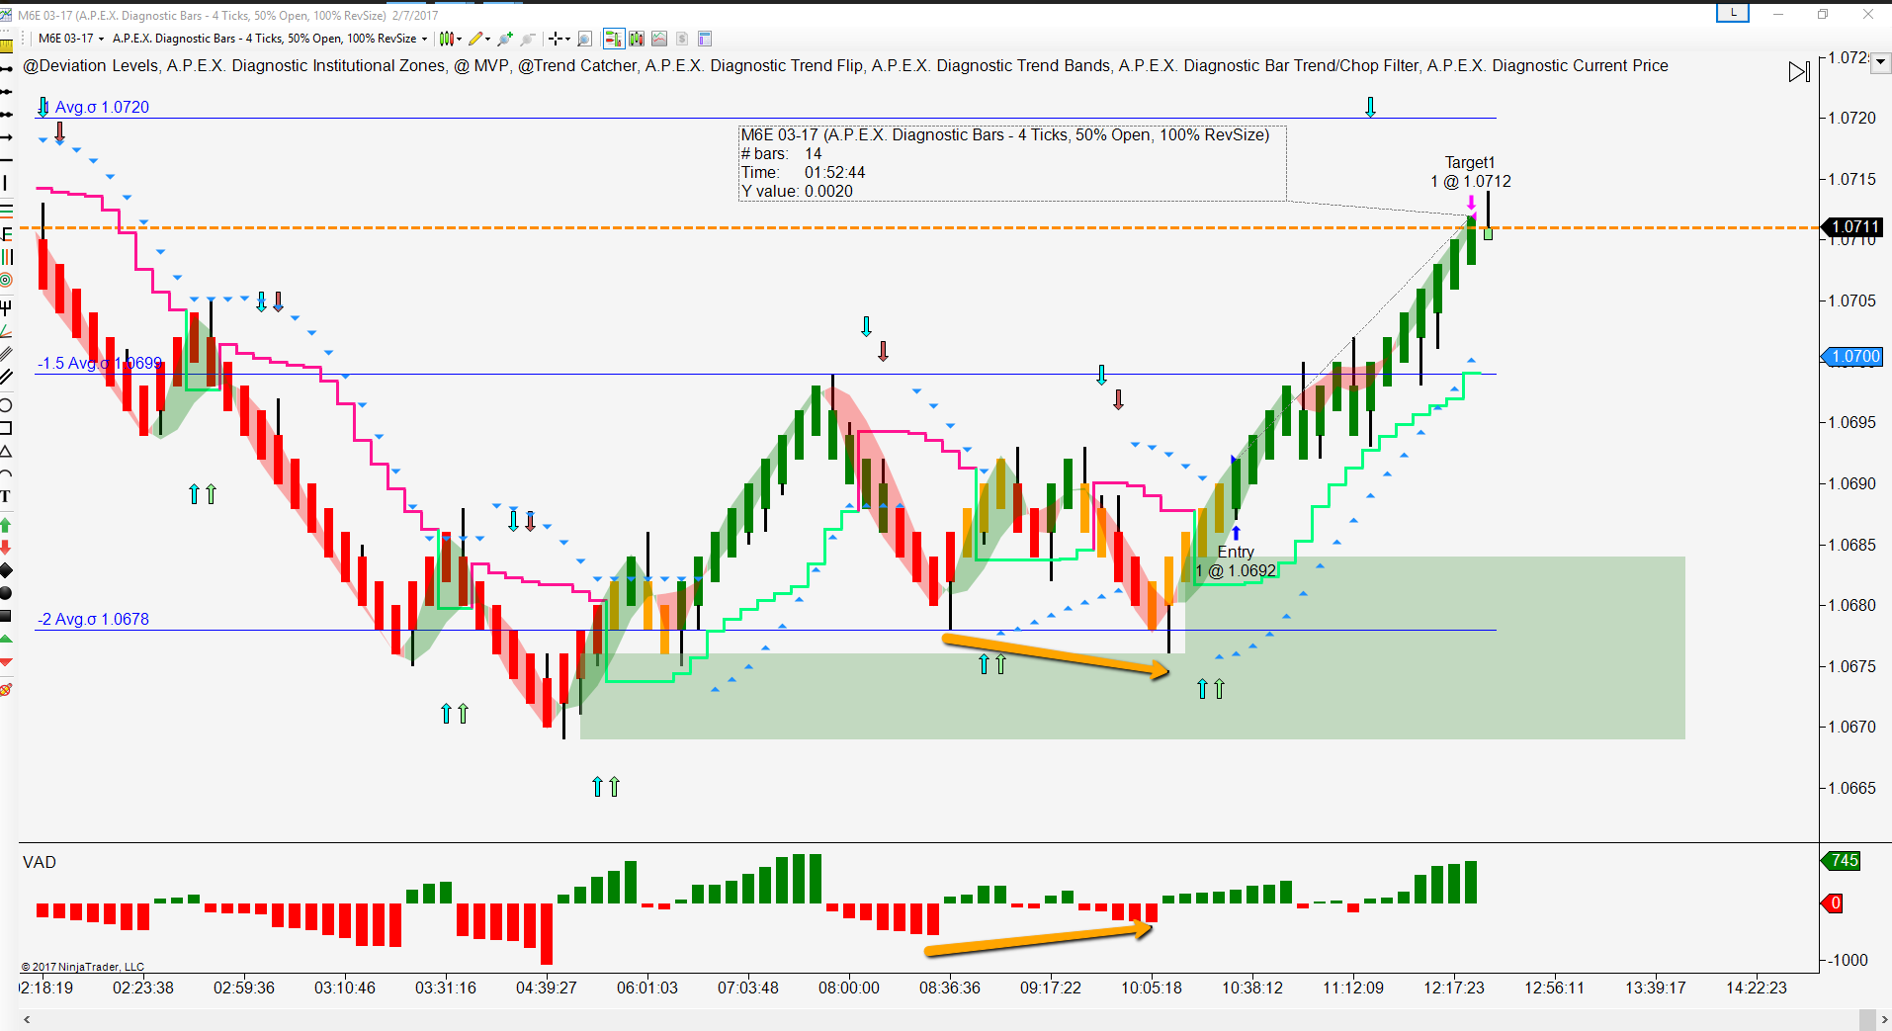Select the Andrews pitchfork tool
This screenshot has height=1031, width=1892.
click(7, 308)
